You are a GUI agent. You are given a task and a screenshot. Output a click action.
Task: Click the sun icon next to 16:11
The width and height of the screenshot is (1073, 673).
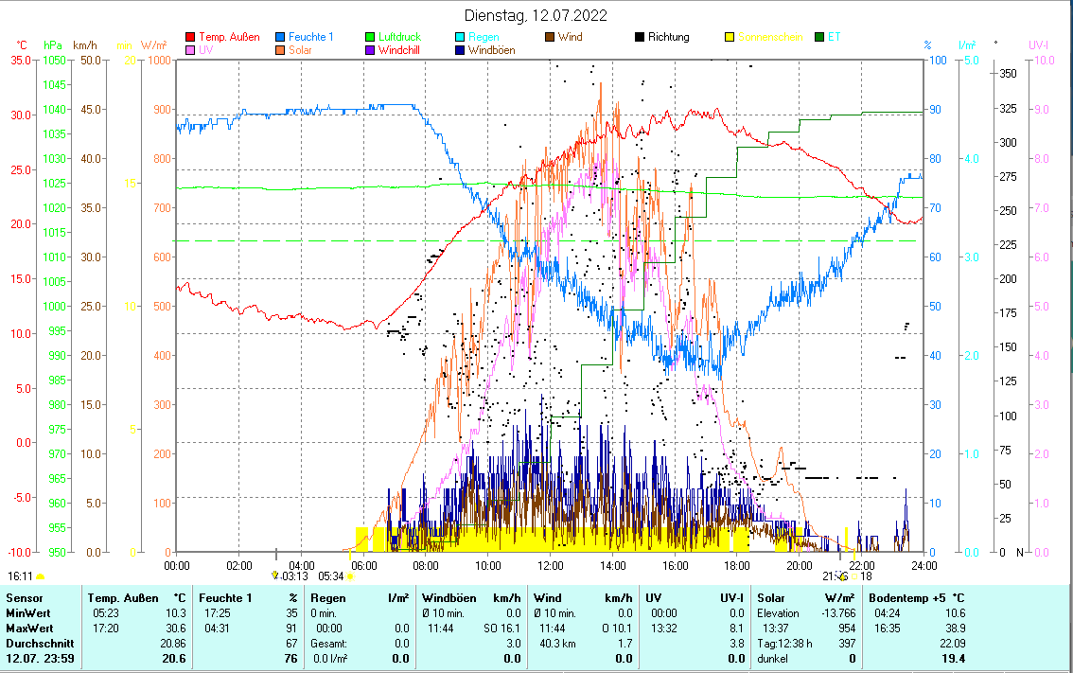41,576
